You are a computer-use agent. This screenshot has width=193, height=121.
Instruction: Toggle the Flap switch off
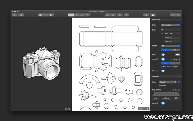[x=163, y=55]
